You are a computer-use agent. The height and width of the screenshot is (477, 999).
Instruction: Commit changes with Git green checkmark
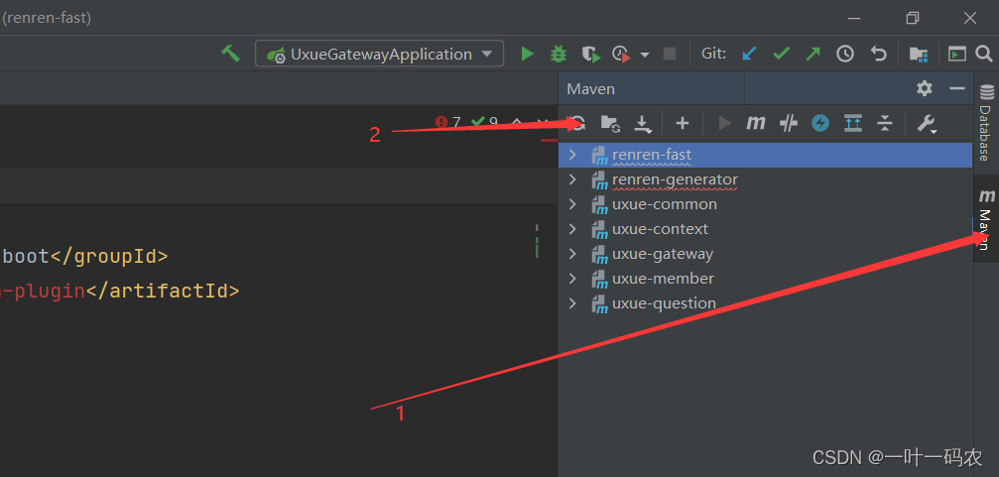[781, 55]
